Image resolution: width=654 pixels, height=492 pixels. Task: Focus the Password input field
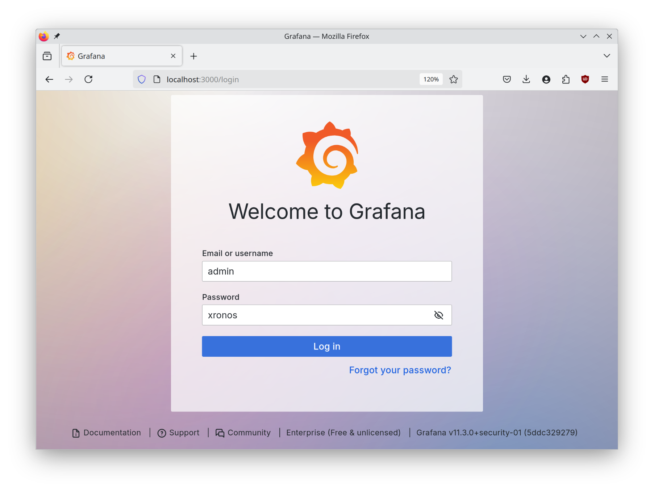(327, 315)
